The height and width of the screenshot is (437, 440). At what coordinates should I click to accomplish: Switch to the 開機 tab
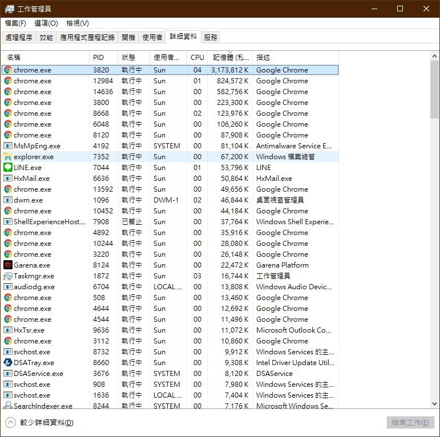128,37
